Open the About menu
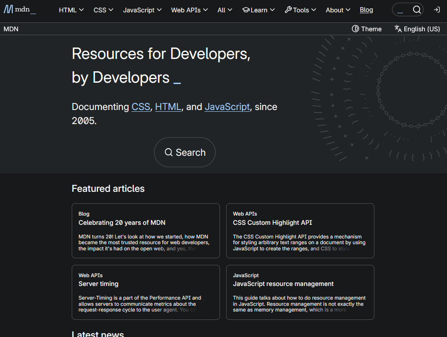This screenshot has height=337, width=447. [338, 10]
